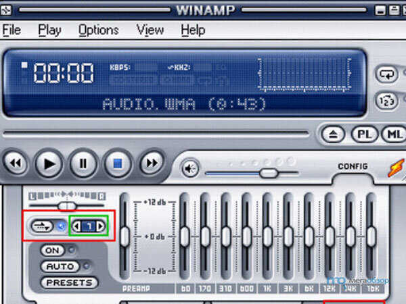Image resolution: width=406 pixels, height=304 pixels.
Task: Toggle equalizer AUTO mode
Action: [x=60, y=267]
